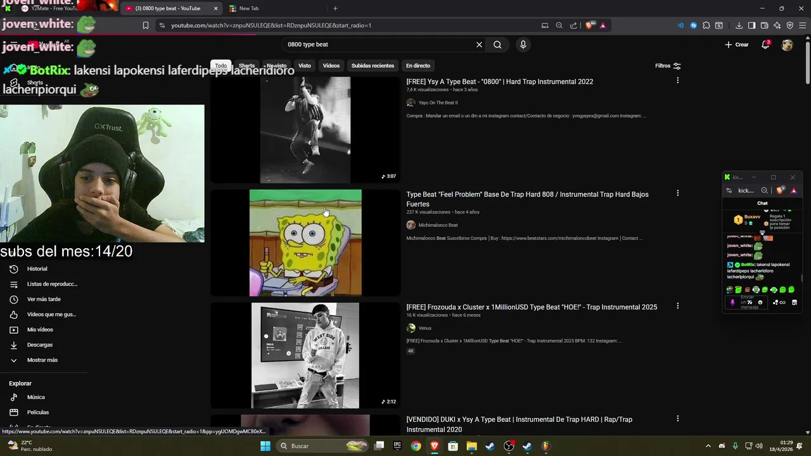The image size is (811, 456).
Task: Close the 0800 type beat YouTube tab
Action: (215, 8)
